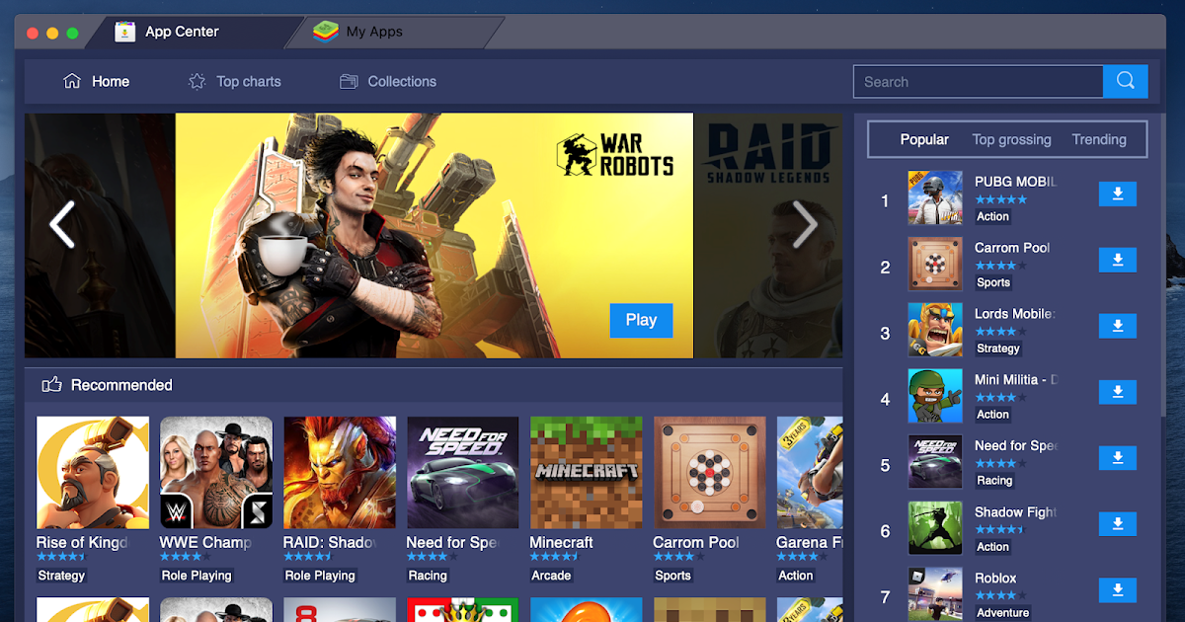Open Minecraft from Recommended
The width and height of the screenshot is (1185, 622).
pos(586,472)
